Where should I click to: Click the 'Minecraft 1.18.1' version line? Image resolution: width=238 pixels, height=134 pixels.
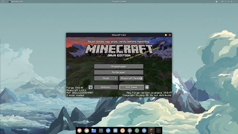coord(76,90)
